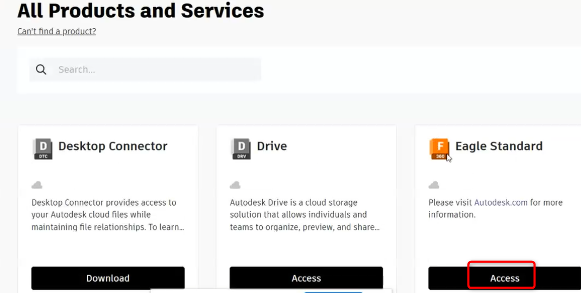581x293 pixels.
Task: Select the Drive card title
Action: coord(271,146)
